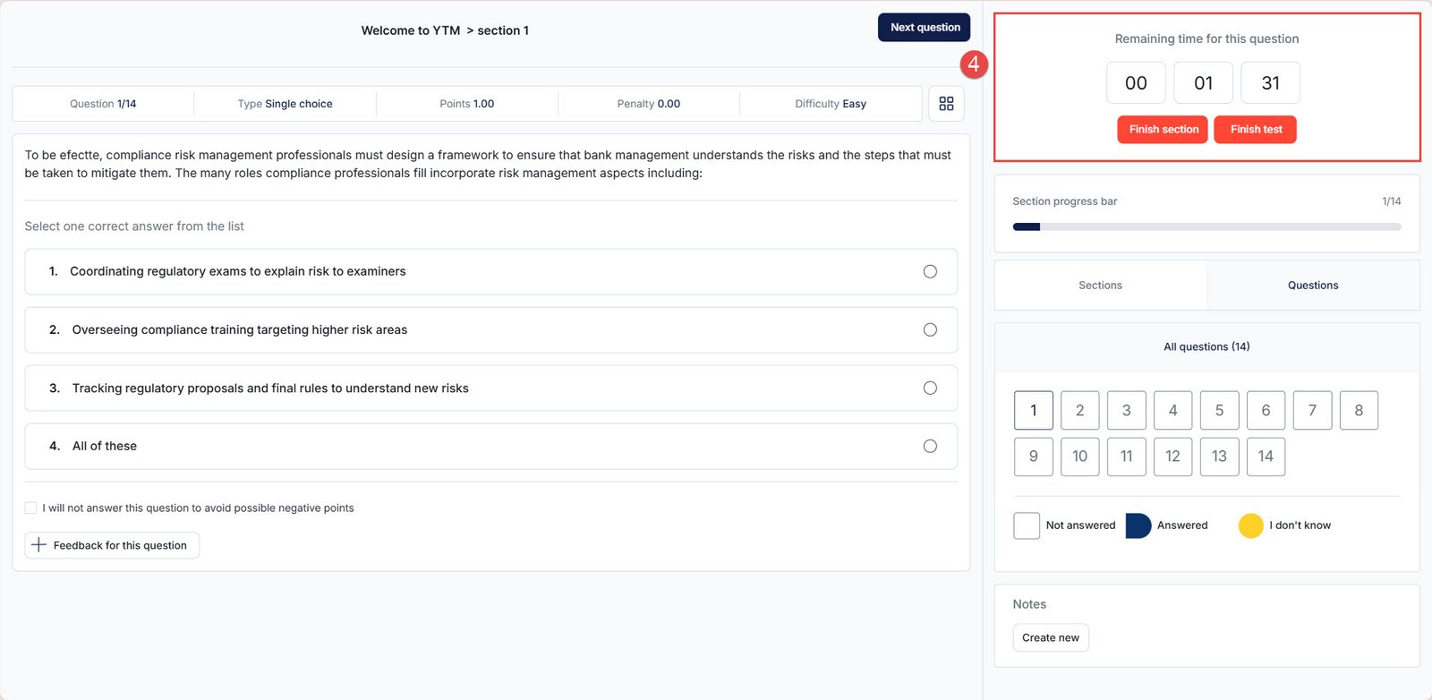The width and height of the screenshot is (1432, 700).
Task: Click the navy Answered legend icon
Action: pos(1138,525)
